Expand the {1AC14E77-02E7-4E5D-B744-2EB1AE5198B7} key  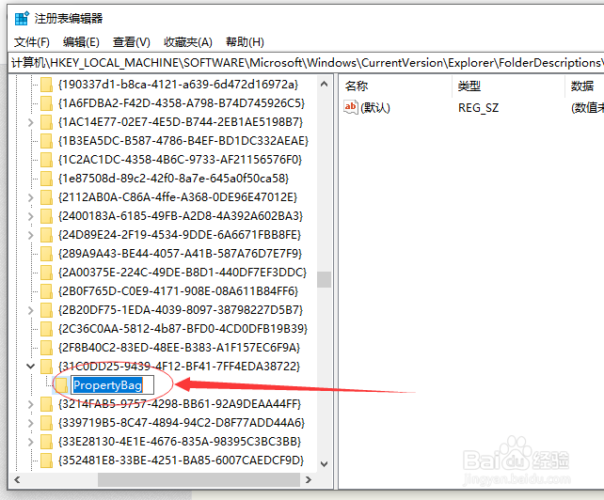tap(30, 122)
